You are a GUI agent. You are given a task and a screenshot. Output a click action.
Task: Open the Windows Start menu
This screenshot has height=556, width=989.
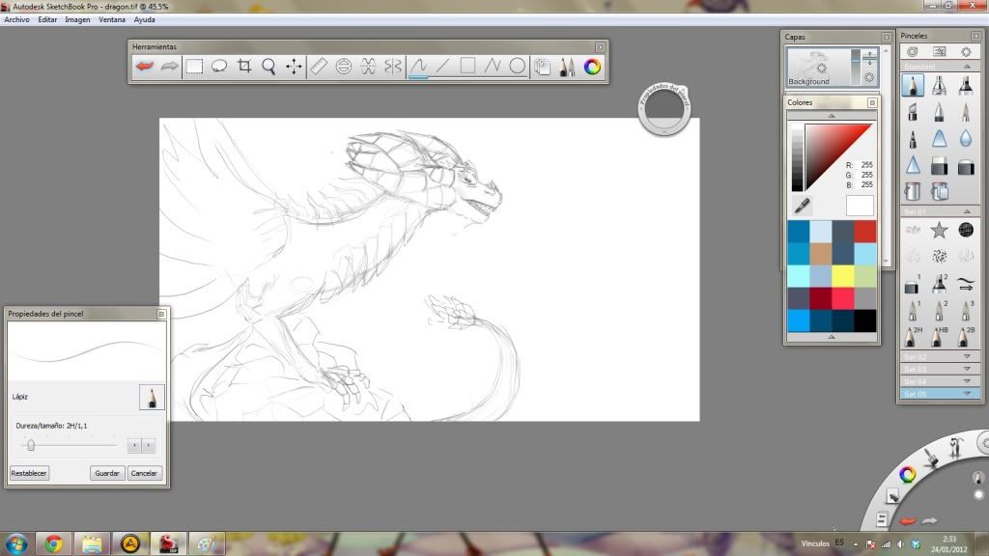tap(15, 543)
